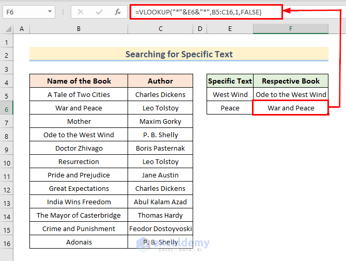Select the Great Expectations cell
Viewport: 346px width, 261px height.
(79, 188)
